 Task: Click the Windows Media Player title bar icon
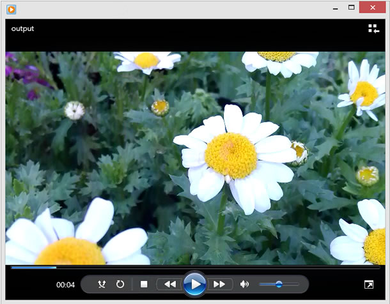coord(12,10)
